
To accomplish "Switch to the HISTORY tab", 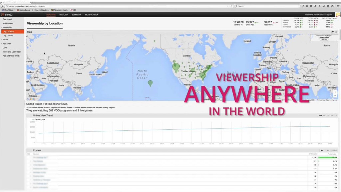I will coord(63,14).
